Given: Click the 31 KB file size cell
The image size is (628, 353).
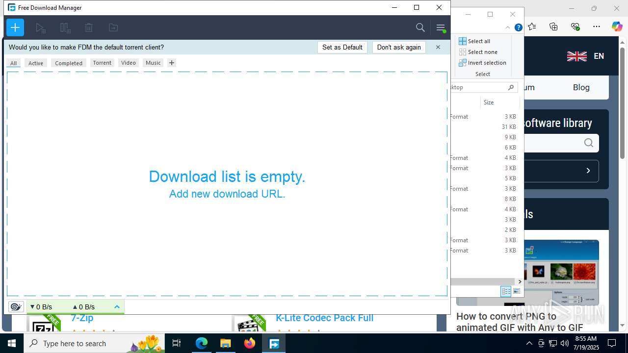Looking at the screenshot, I should (509, 127).
